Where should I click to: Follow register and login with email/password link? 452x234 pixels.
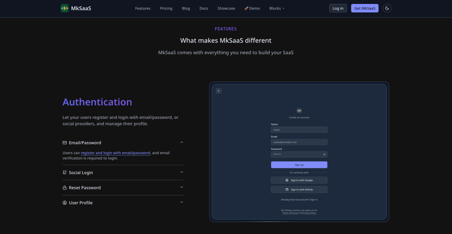tap(116, 153)
